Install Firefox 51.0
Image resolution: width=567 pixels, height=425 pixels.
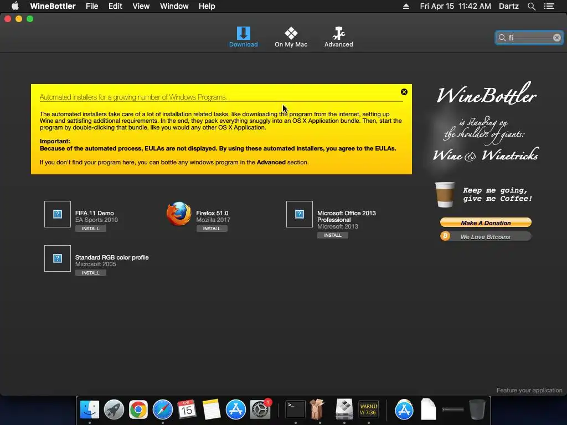coord(212,229)
